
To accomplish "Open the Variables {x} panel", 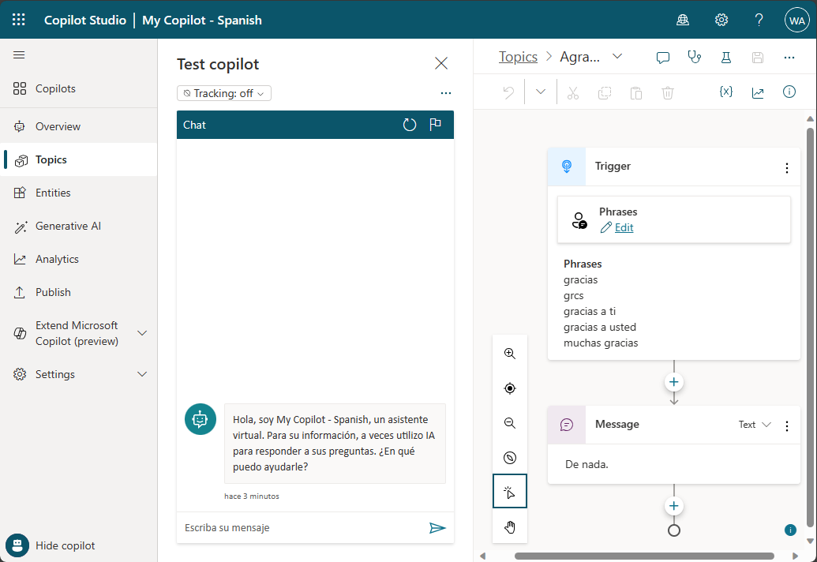I will pyautogui.click(x=725, y=92).
